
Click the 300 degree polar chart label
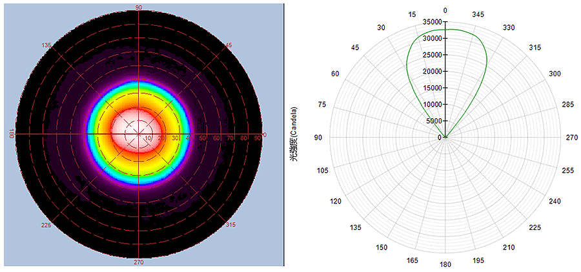555,74
